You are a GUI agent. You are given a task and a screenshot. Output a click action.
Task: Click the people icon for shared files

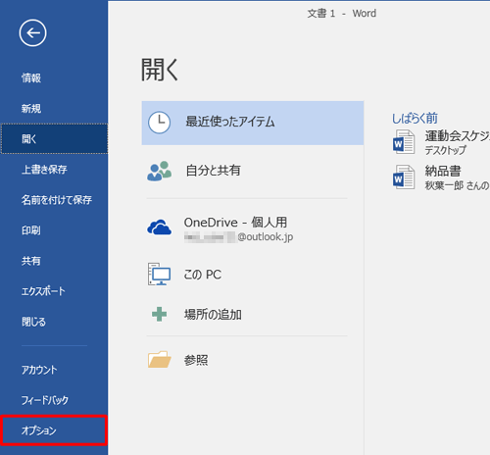click(x=159, y=171)
